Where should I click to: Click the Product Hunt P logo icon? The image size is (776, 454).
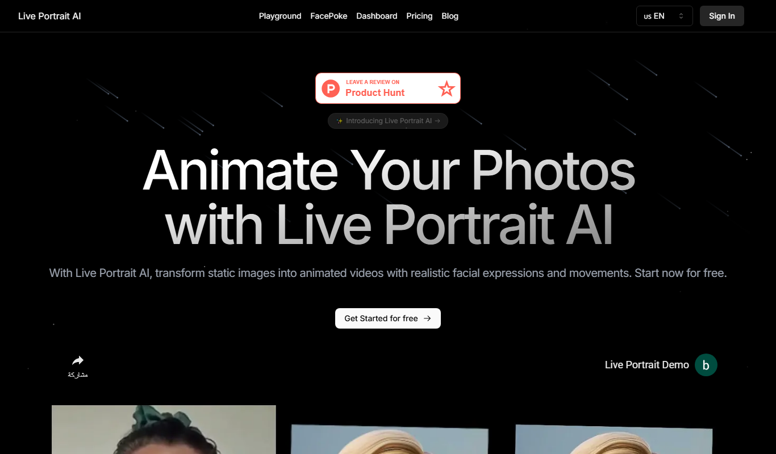[330, 89]
